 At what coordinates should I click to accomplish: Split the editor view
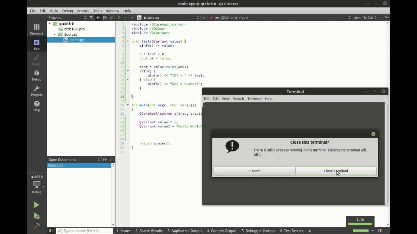[386, 18]
